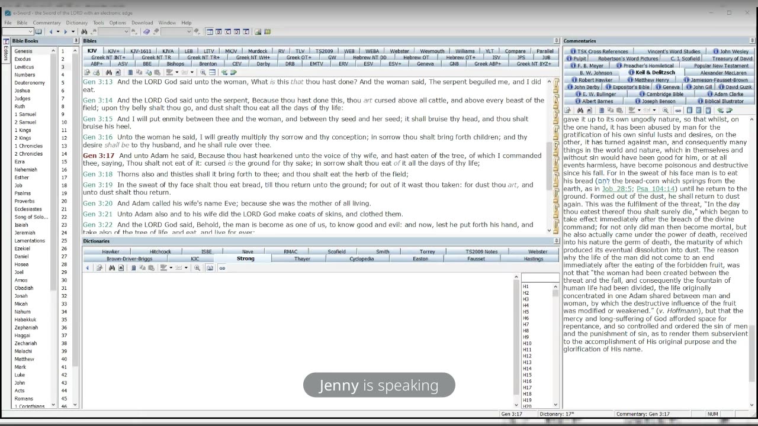Screen dimensions: 758x426
Task: Click the Strong's number search input field
Action: [539, 278]
